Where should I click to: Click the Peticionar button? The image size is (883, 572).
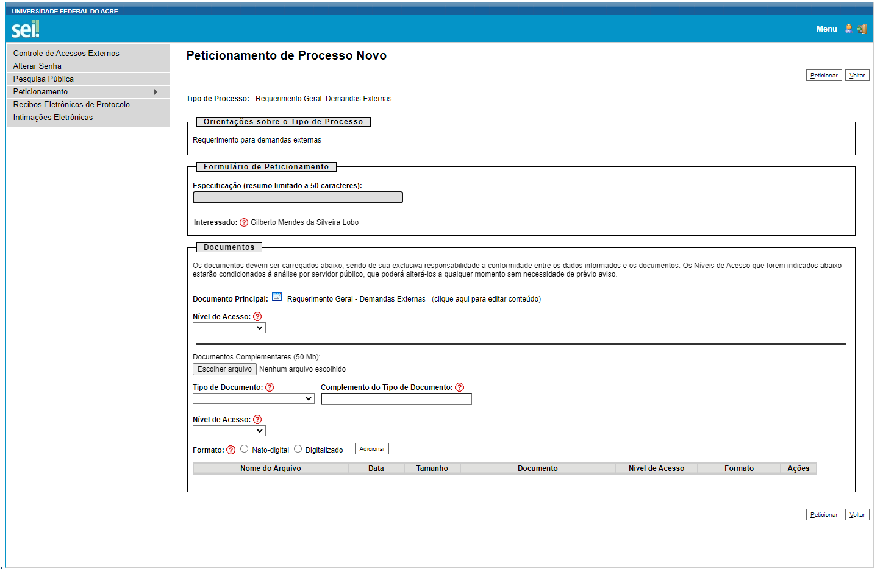[824, 75]
